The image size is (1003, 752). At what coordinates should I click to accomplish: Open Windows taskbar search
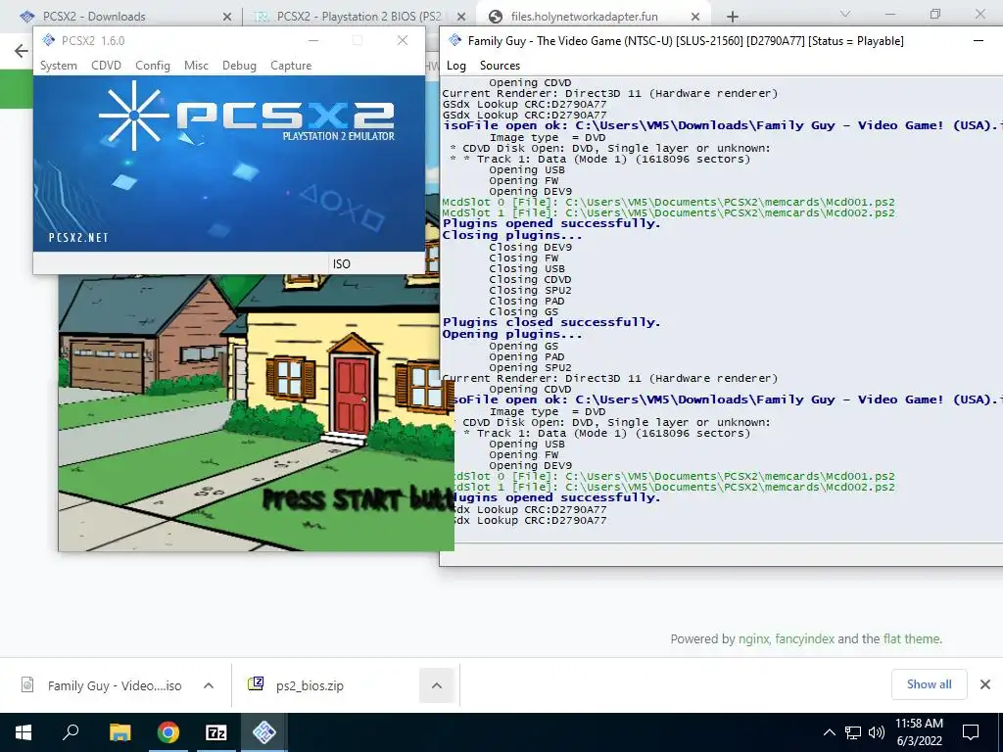pos(71,732)
